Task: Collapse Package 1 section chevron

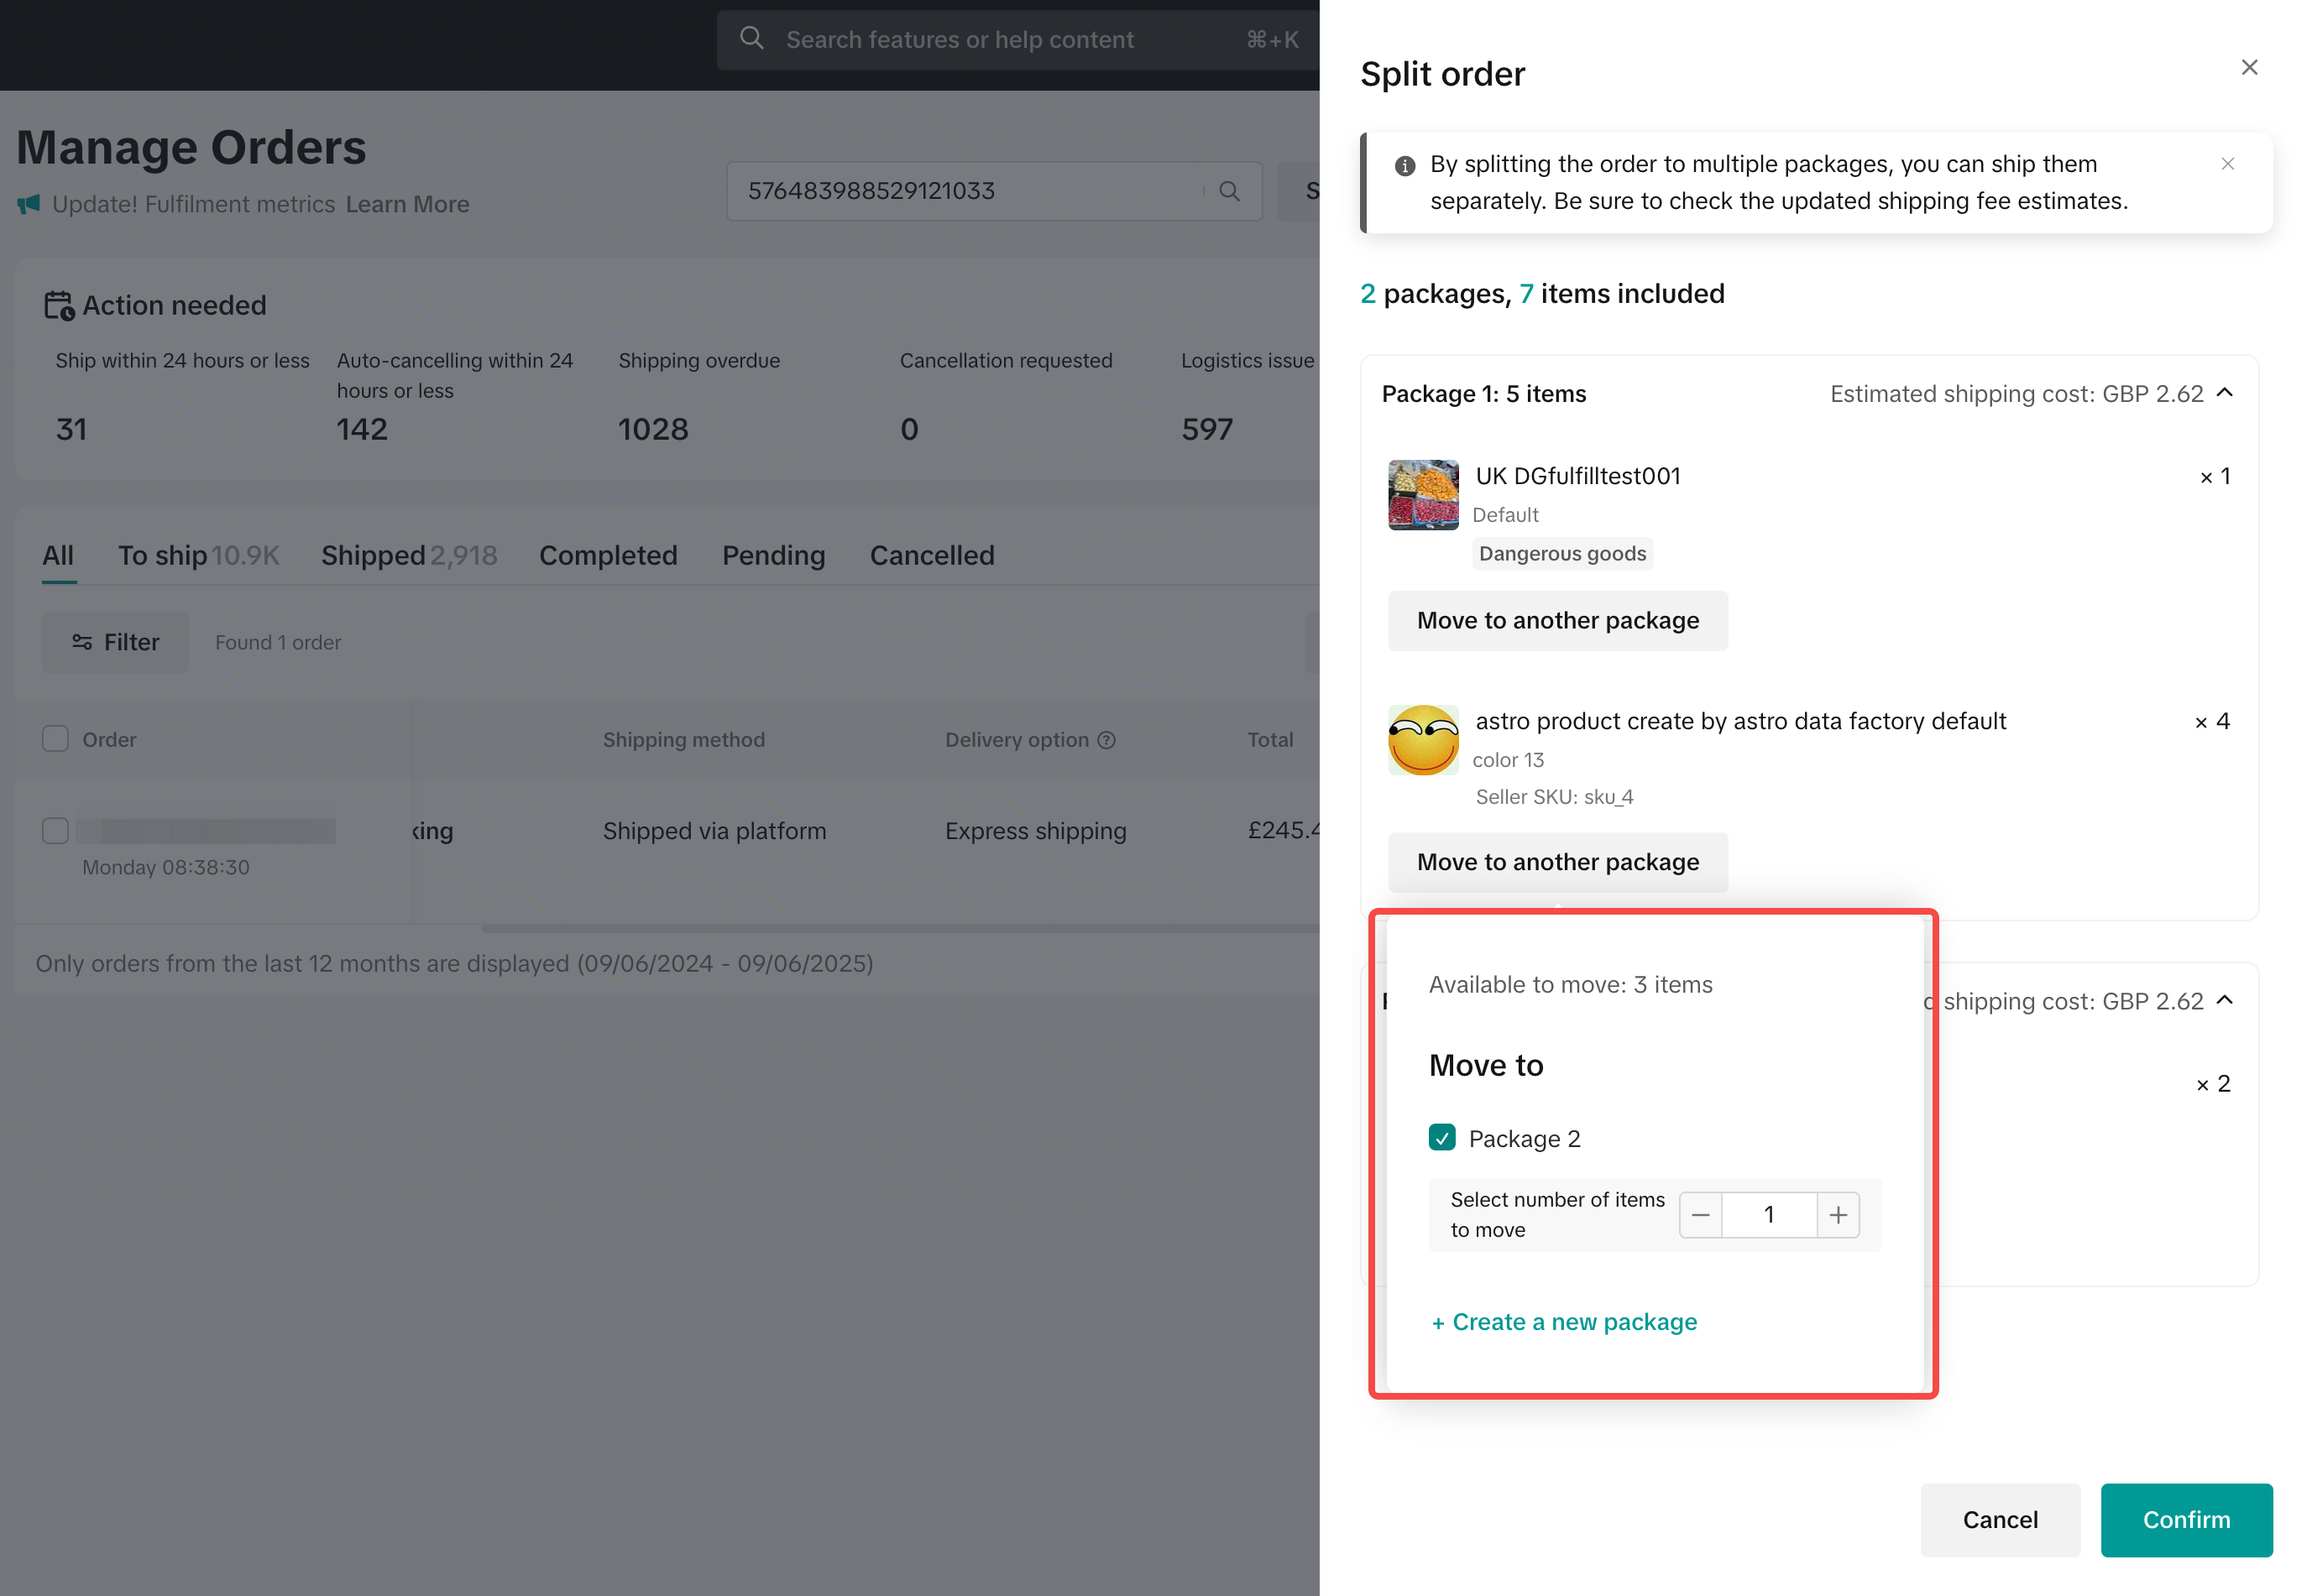Action: click(2225, 393)
